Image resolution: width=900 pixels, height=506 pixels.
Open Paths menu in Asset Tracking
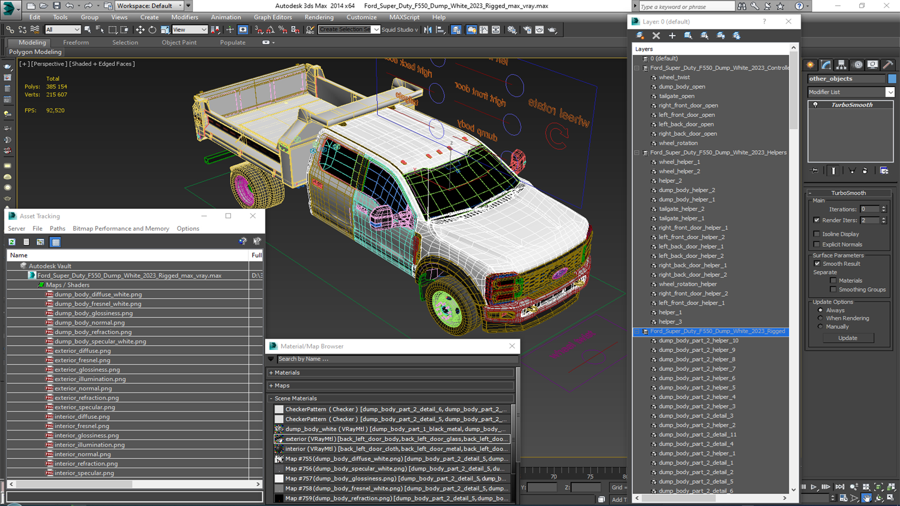pyautogui.click(x=57, y=229)
